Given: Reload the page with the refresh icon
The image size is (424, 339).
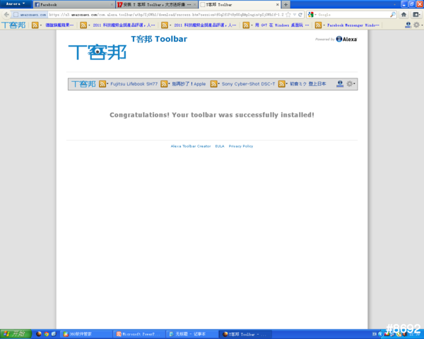Looking at the screenshot, I should click(x=300, y=15).
